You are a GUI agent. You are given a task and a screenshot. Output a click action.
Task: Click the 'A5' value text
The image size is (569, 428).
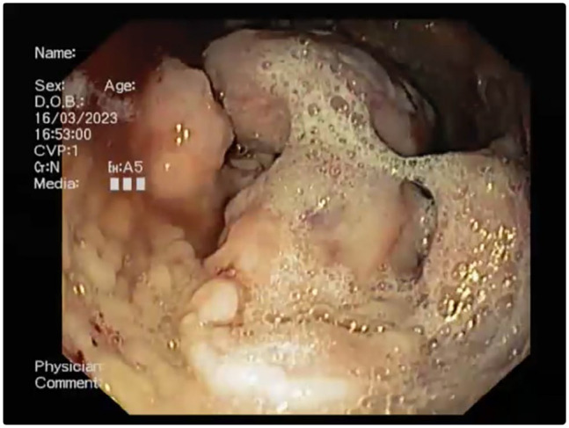click(132, 167)
